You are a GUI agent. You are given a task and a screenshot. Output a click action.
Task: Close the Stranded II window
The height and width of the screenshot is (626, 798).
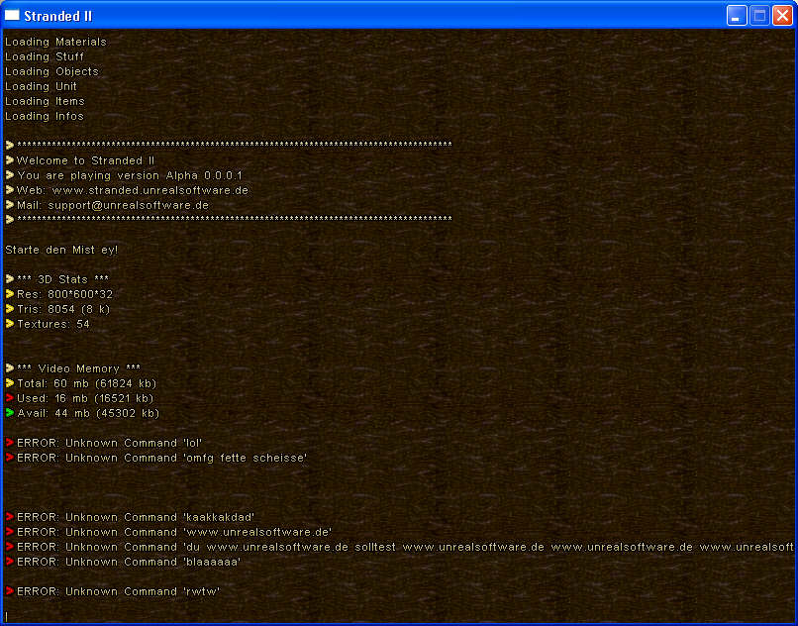tap(782, 15)
